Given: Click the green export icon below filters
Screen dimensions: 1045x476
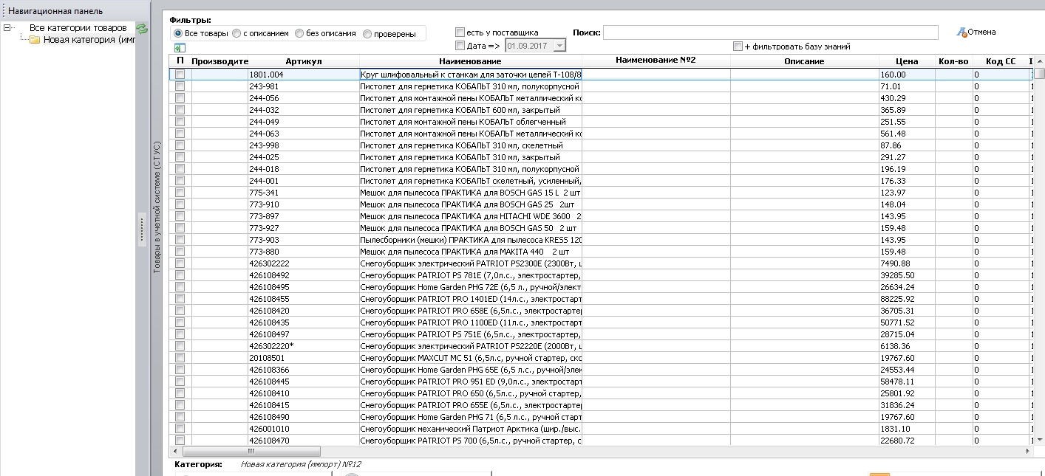Looking at the screenshot, I should [180, 47].
